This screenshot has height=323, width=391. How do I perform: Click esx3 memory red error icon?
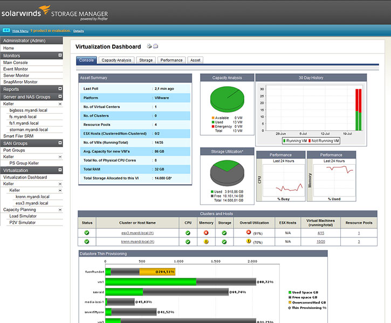[206, 233]
